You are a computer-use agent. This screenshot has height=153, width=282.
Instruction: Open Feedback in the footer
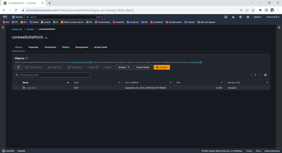21,151
